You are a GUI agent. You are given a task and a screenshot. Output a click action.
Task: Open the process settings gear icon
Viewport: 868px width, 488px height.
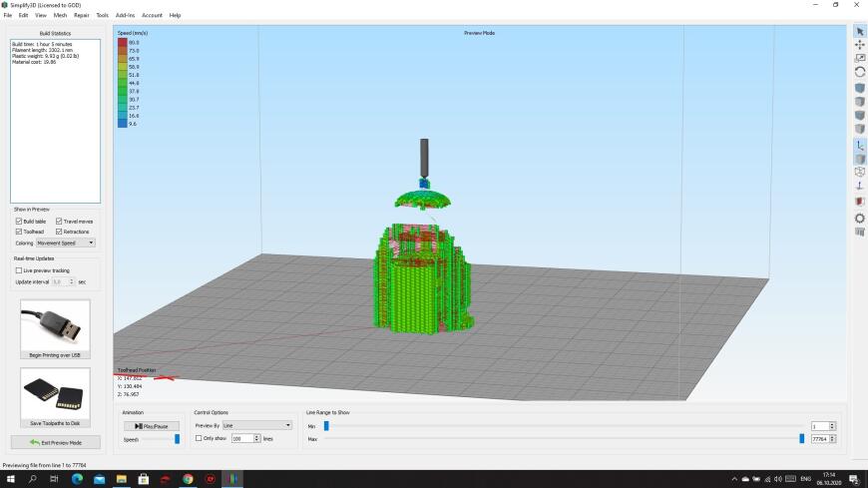[860, 219]
